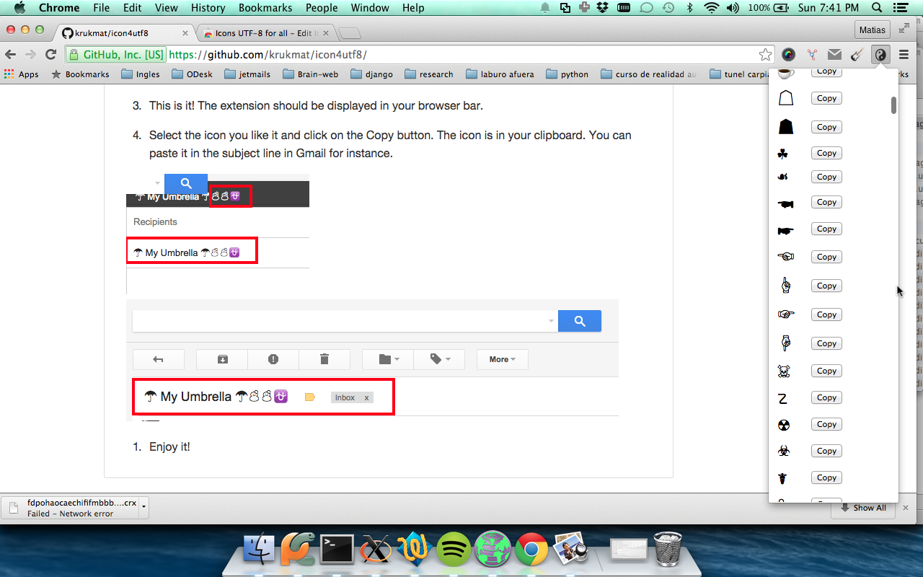Close the downloads bar
923x577 pixels.
906,508
